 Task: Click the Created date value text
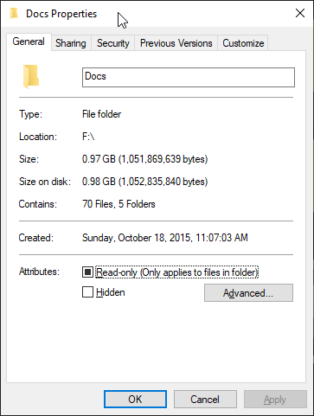165,238
